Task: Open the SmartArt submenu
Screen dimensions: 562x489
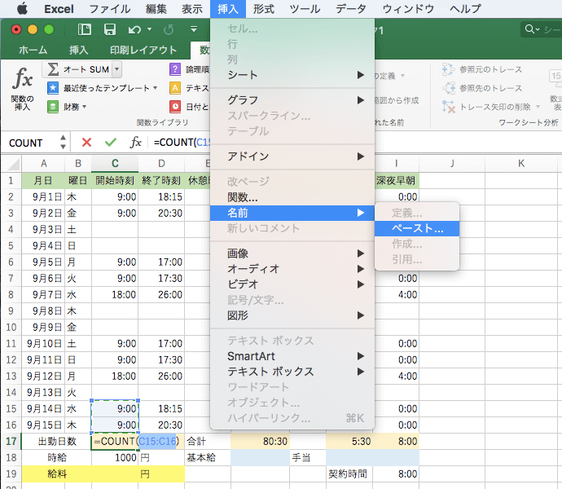Action: pos(292,356)
